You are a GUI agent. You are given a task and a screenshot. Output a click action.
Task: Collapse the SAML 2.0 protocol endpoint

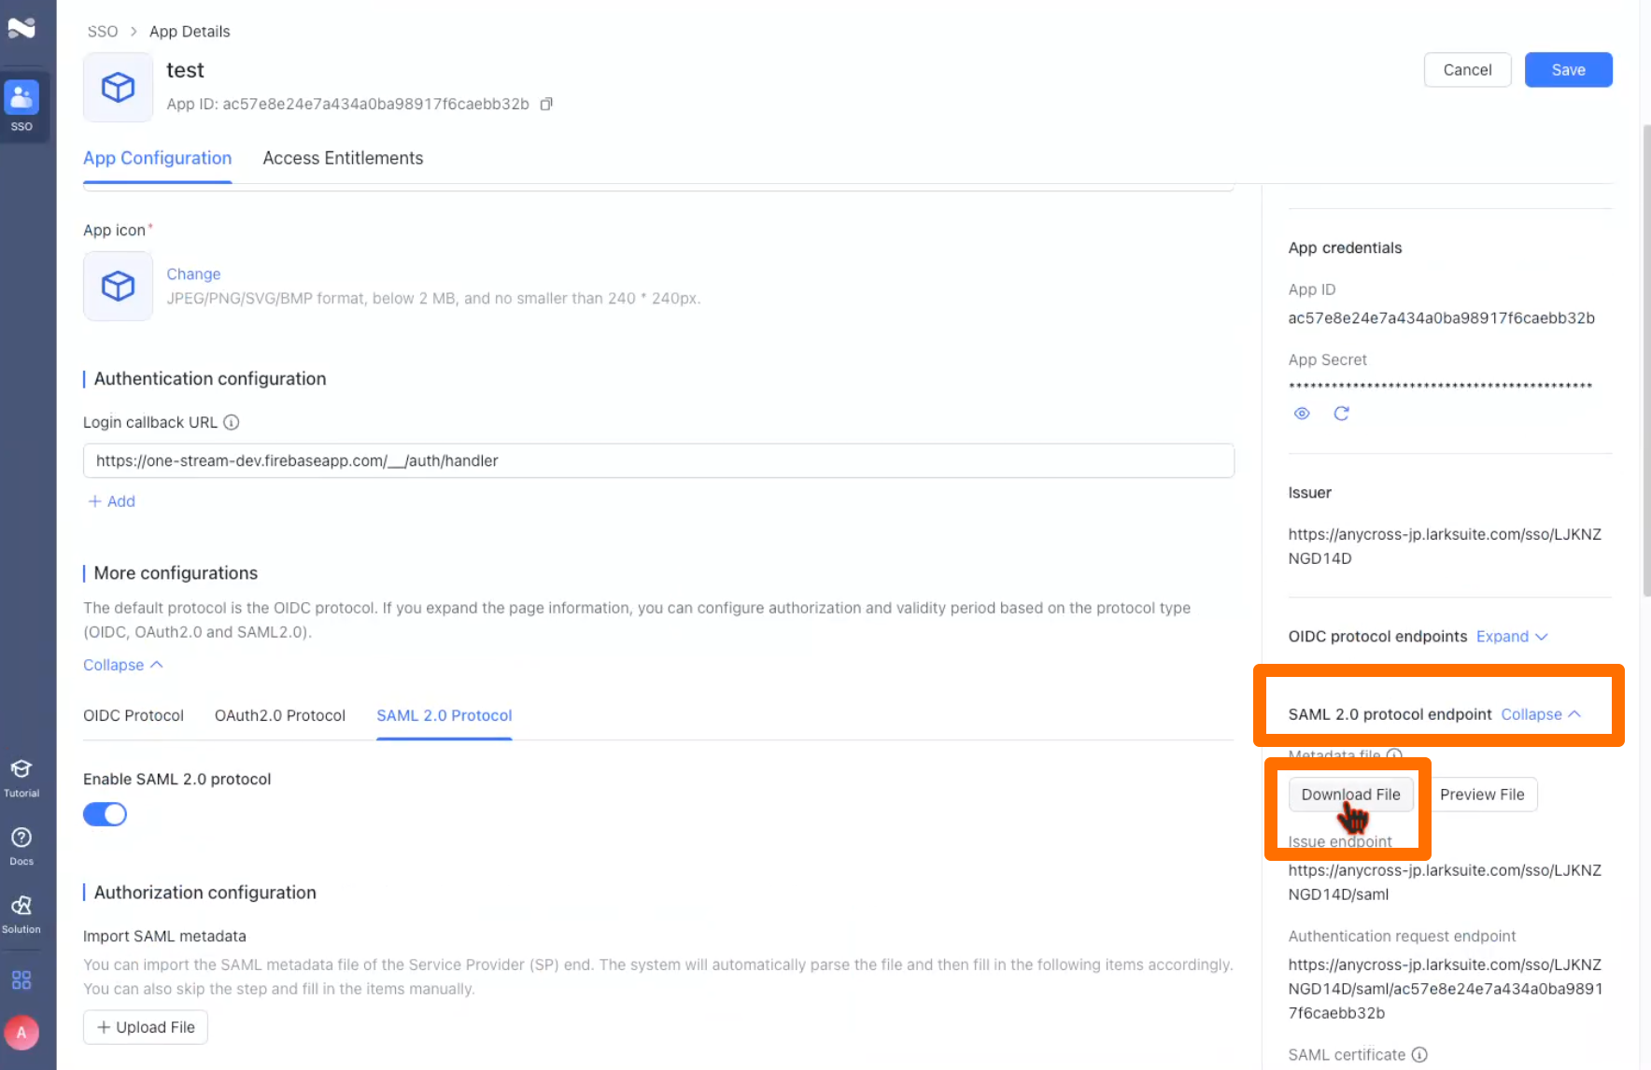(x=1541, y=714)
